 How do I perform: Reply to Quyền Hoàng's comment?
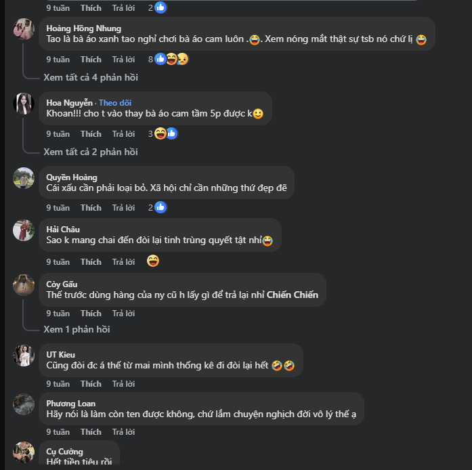pyautogui.click(x=123, y=207)
